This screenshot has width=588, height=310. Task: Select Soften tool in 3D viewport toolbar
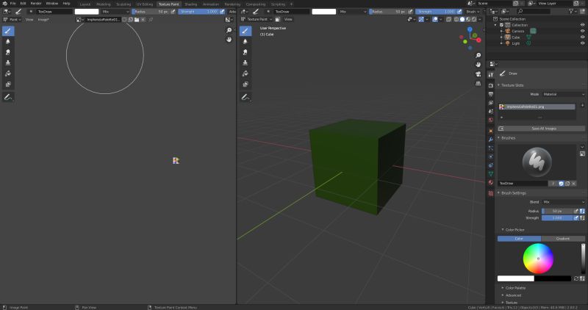point(245,42)
